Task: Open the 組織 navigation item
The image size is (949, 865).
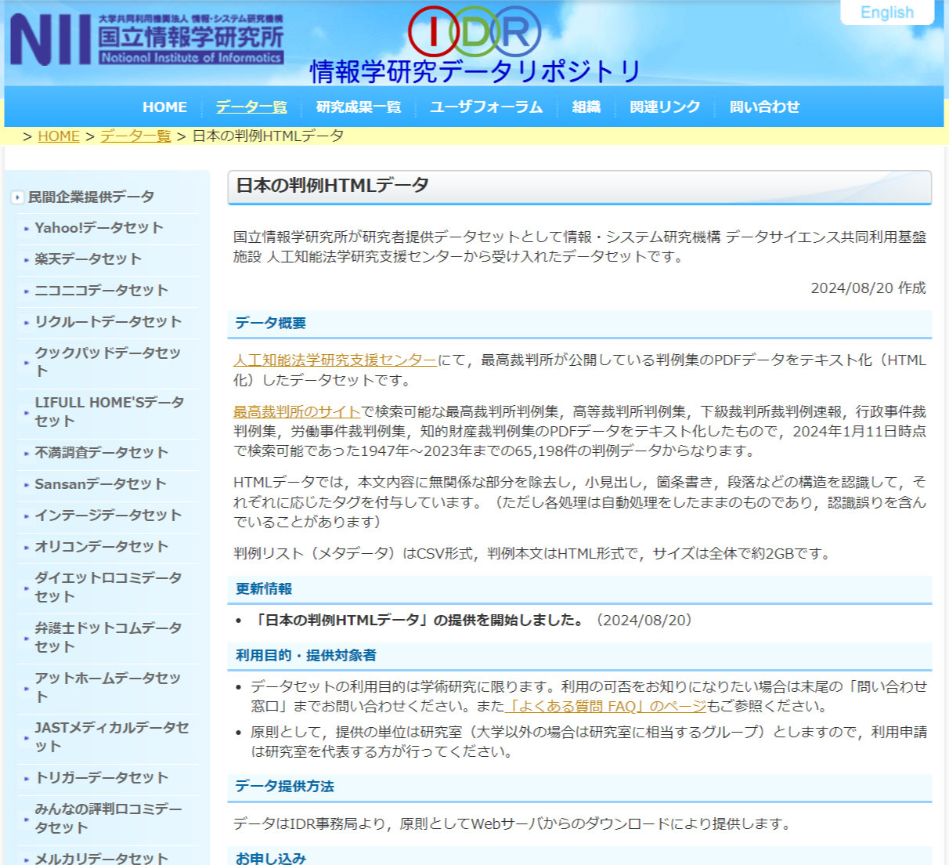Action: coord(586,107)
